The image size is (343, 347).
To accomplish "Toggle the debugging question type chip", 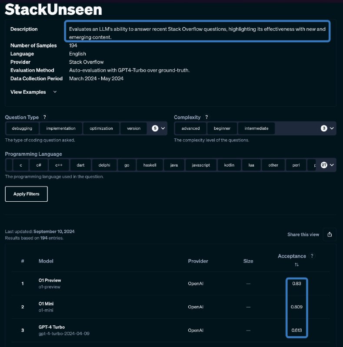I will tap(22, 128).
